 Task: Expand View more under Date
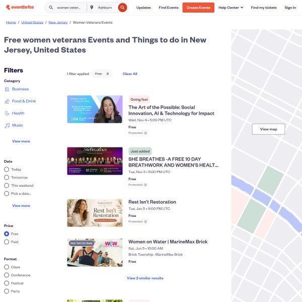point(21,206)
